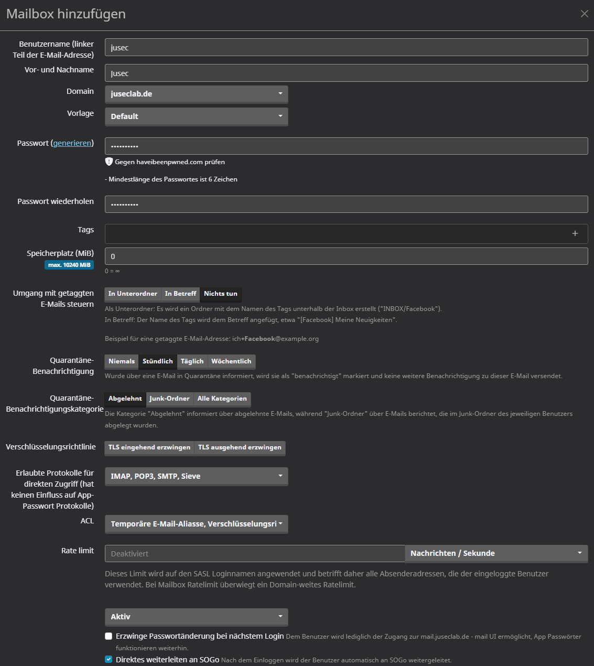
Task: Expand the Vorlage Default dropdown
Action: [196, 116]
